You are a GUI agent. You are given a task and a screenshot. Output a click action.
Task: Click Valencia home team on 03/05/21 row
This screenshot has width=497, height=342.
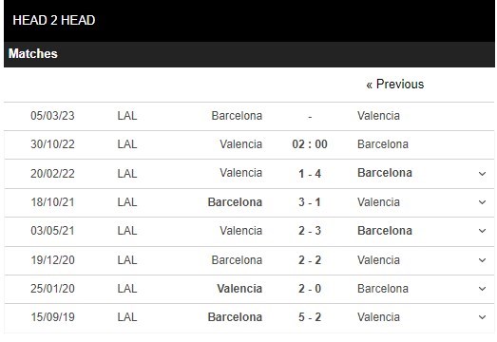click(x=240, y=231)
